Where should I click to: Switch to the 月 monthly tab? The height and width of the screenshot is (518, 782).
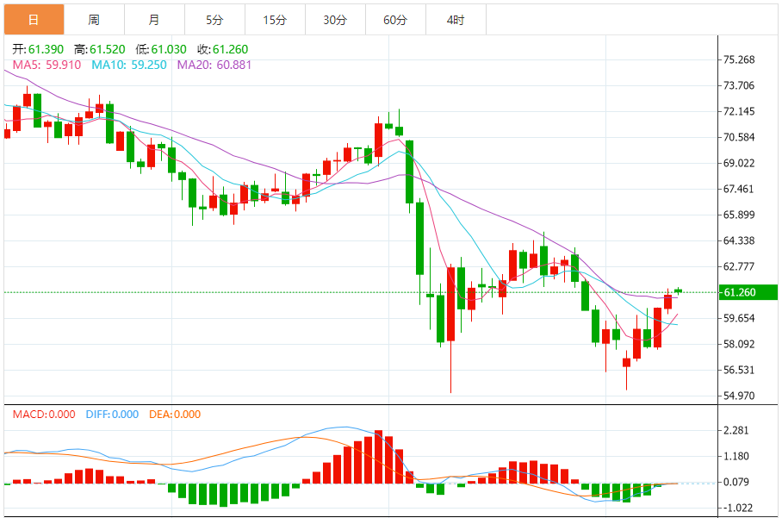click(155, 20)
